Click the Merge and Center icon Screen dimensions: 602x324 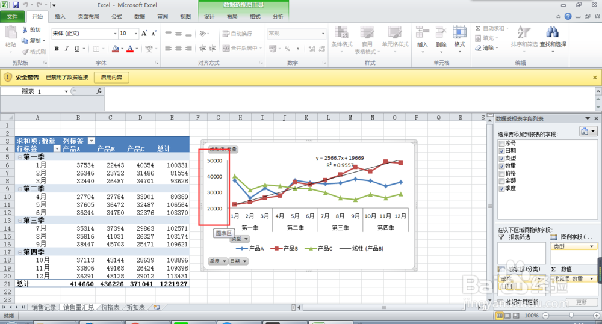[x=226, y=48]
